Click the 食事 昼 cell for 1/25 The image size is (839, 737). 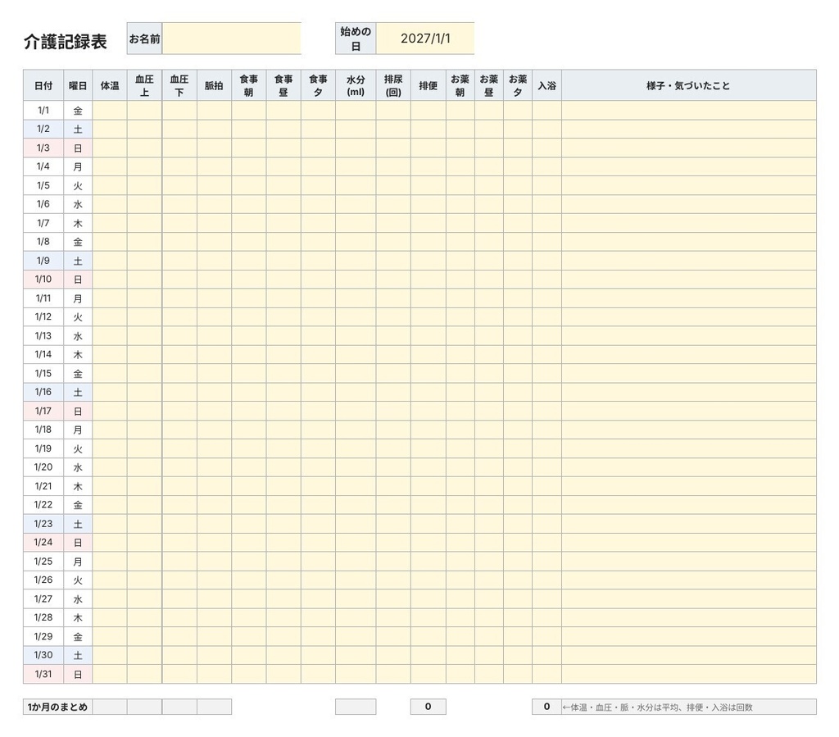[x=283, y=561]
